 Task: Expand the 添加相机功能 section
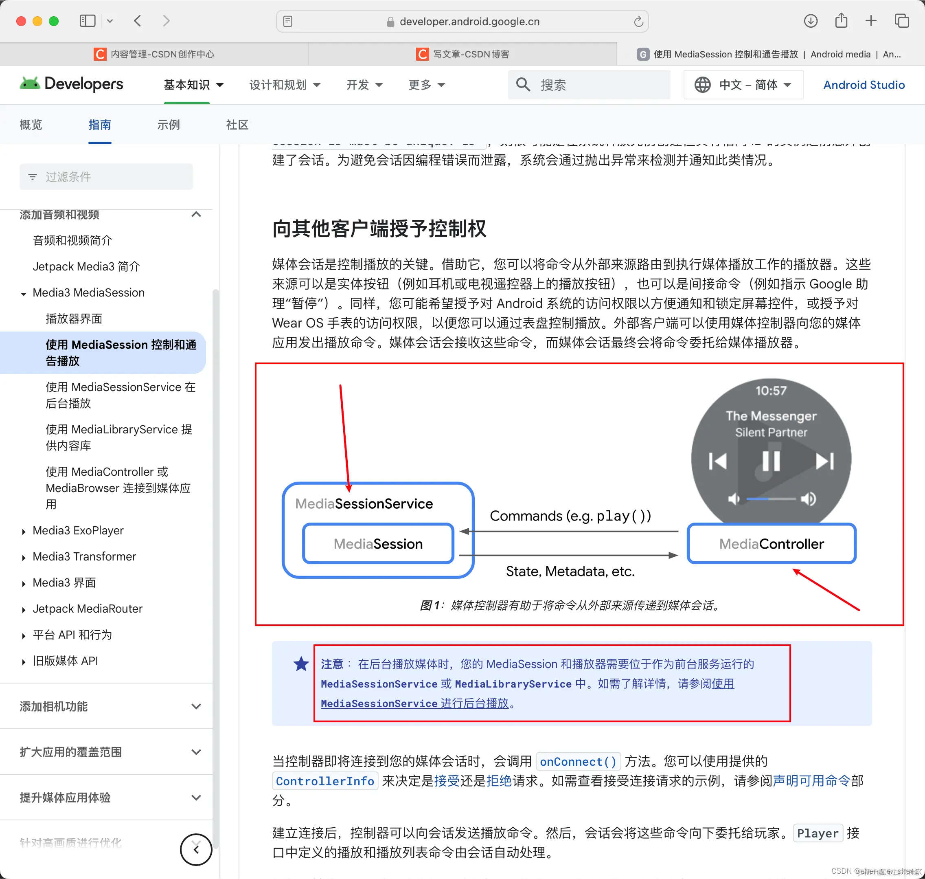pos(106,706)
